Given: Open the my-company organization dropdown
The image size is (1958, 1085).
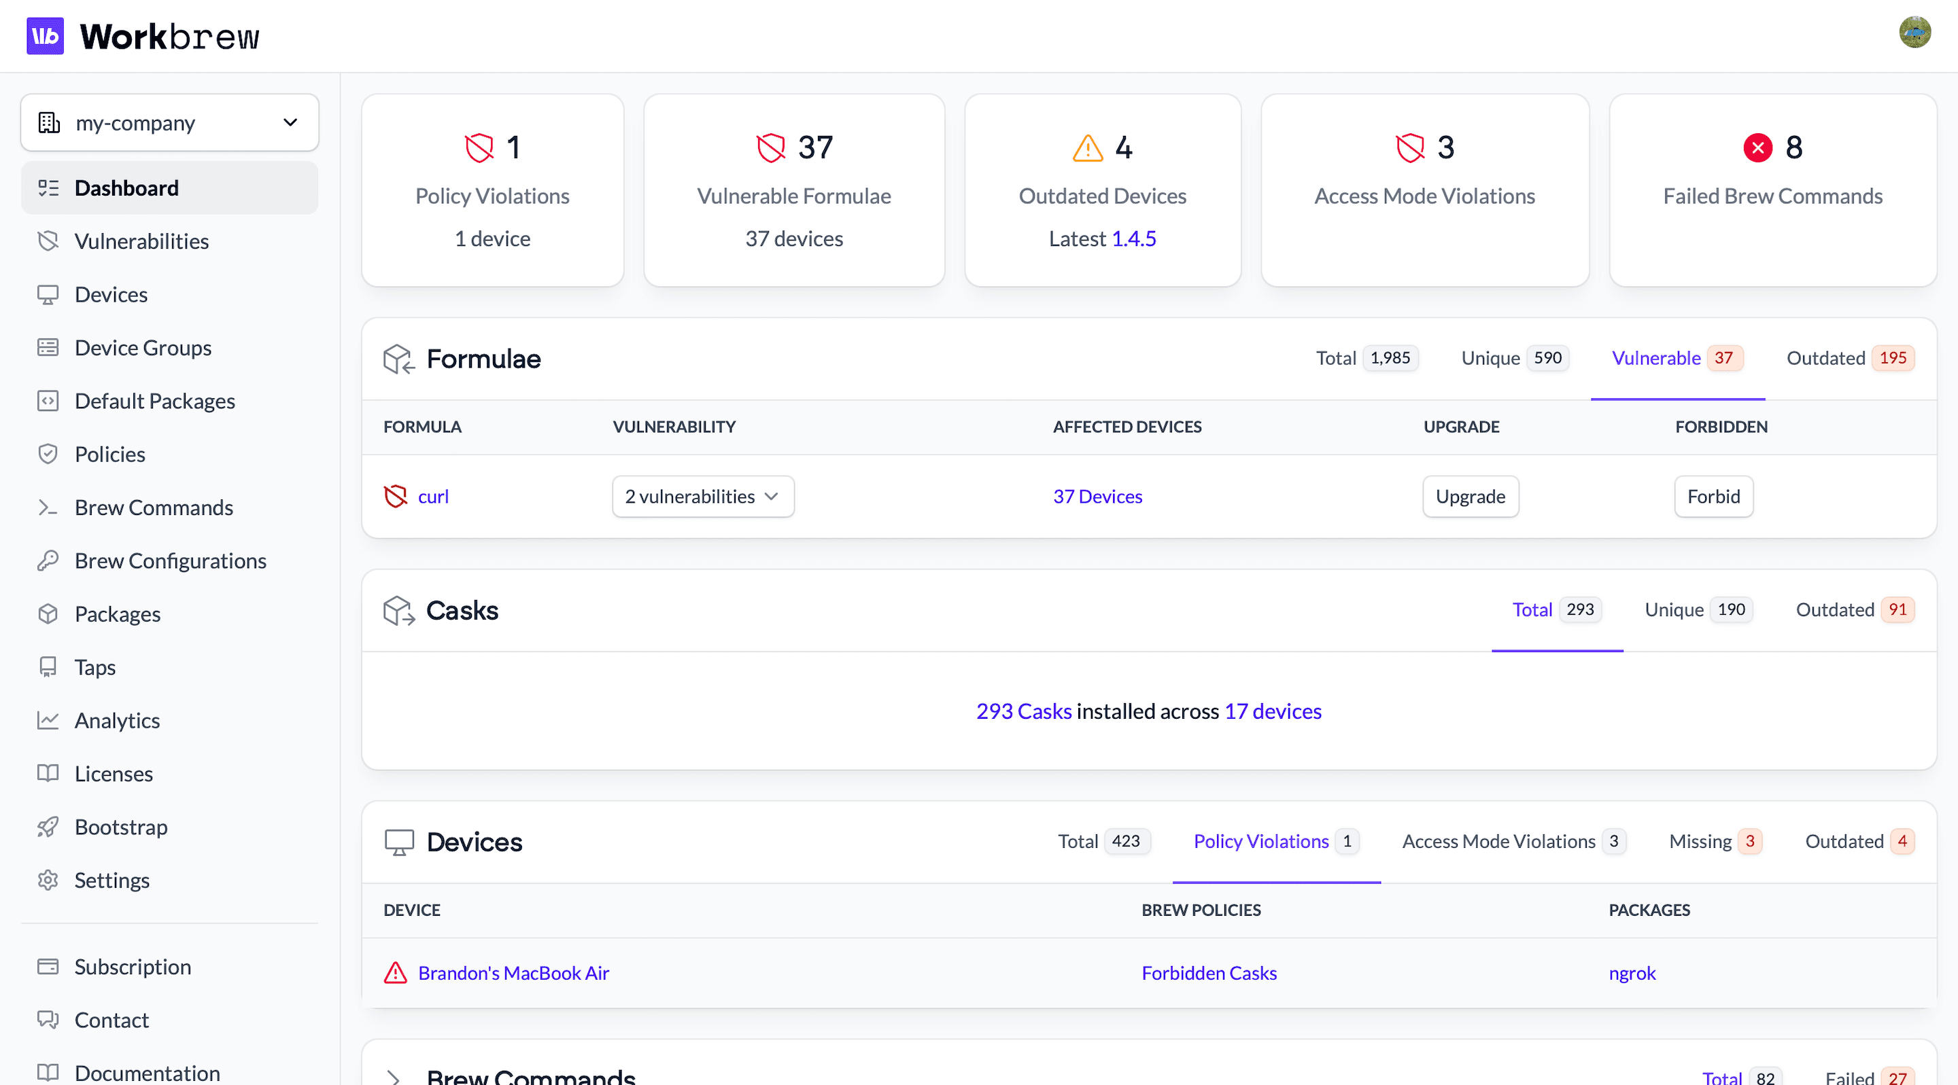Looking at the screenshot, I should click(169, 122).
